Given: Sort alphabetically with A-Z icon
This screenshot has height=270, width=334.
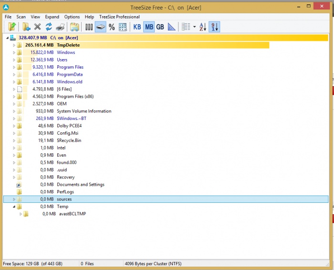Looking at the screenshot, I should tap(203, 27).
